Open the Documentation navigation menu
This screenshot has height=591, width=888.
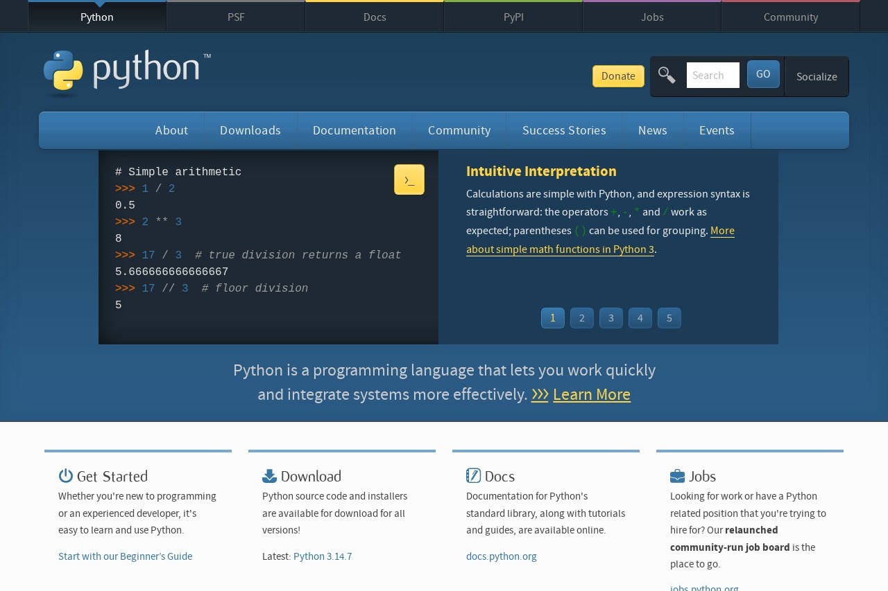[x=355, y=130]
